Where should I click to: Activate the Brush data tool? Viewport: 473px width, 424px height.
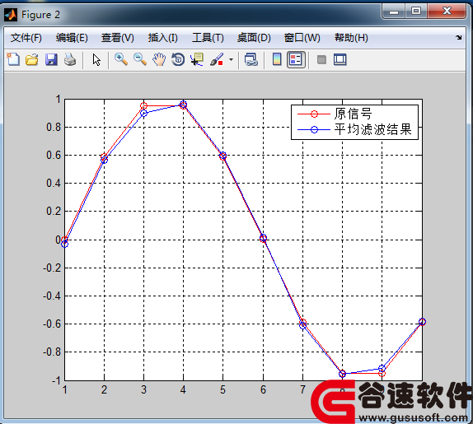pyautogui.click(x=217, y=59)
